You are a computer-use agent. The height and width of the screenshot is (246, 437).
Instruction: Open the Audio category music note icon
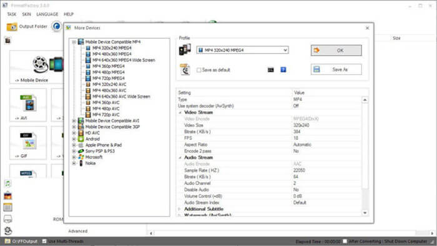pos(7,184)
